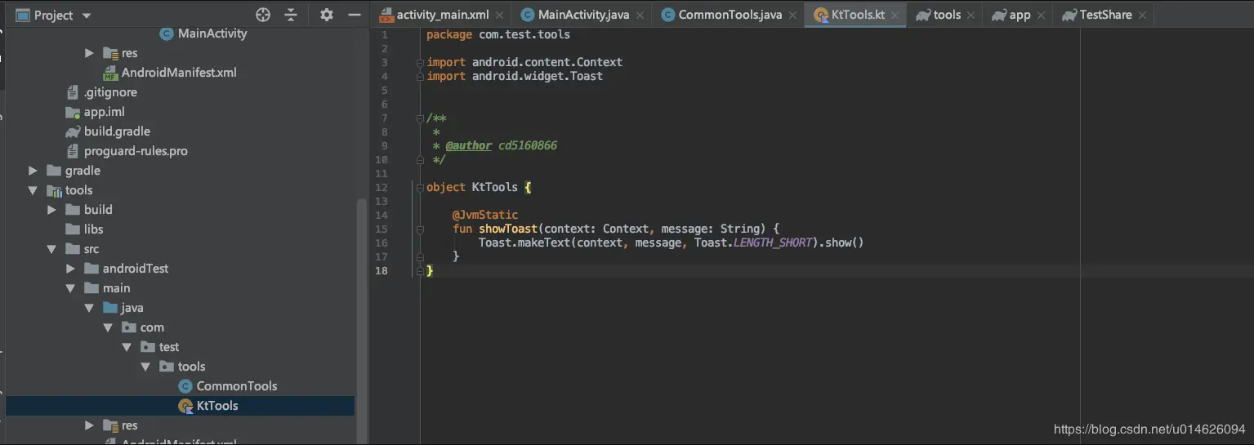Screen dimensions: 1254x445
Task: Click the KtTools Kotlin file icon in tree
Action: coord(185,406)
